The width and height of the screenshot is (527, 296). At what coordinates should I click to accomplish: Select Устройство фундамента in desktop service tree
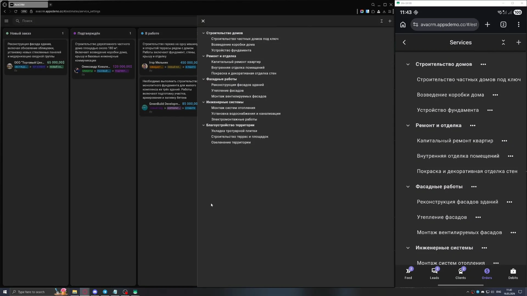[x=231, y=50]
